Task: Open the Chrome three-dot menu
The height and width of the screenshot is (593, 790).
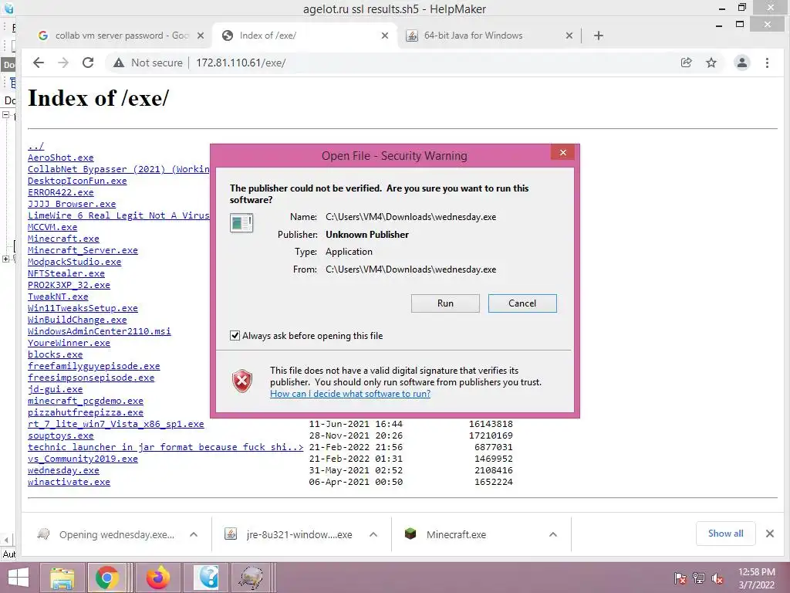Action: [x=767, y=63]
